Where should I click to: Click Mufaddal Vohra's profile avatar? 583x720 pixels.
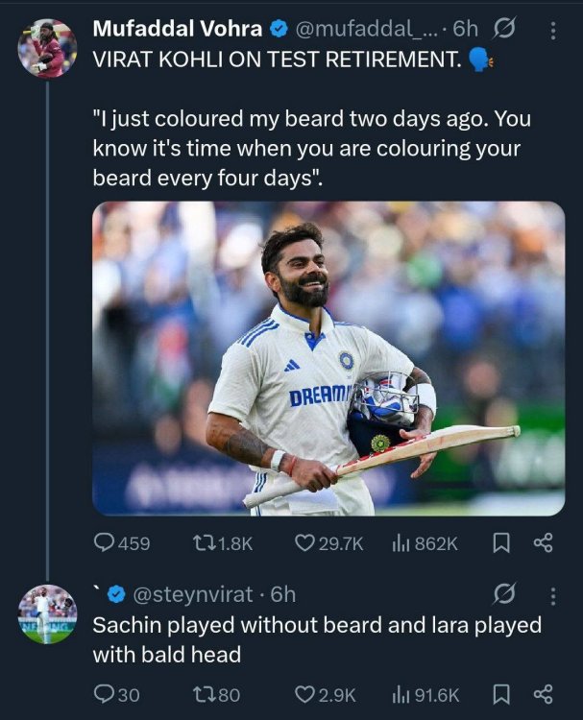coord(47,48)
